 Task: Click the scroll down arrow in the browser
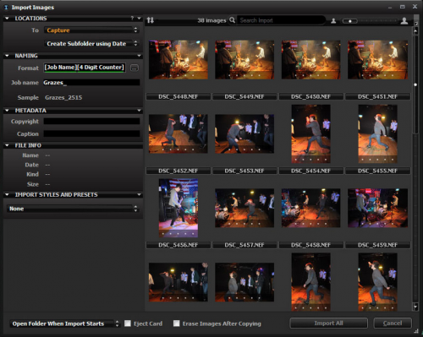click(415, 307)
